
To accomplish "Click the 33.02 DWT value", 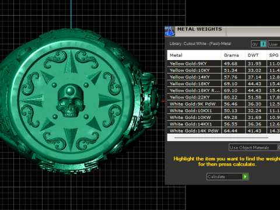I will tap(254, 70).
